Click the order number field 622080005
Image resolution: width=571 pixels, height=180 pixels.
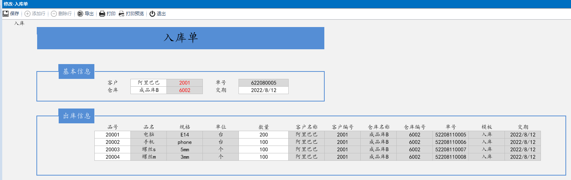point(263,83)
